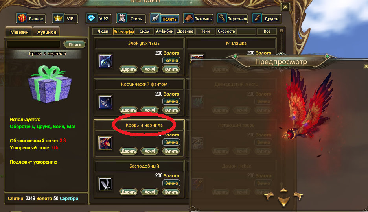Click the Злой дух тьмы item icon
This screenshot has height=212, width=368.
click(x=105, y=61)
